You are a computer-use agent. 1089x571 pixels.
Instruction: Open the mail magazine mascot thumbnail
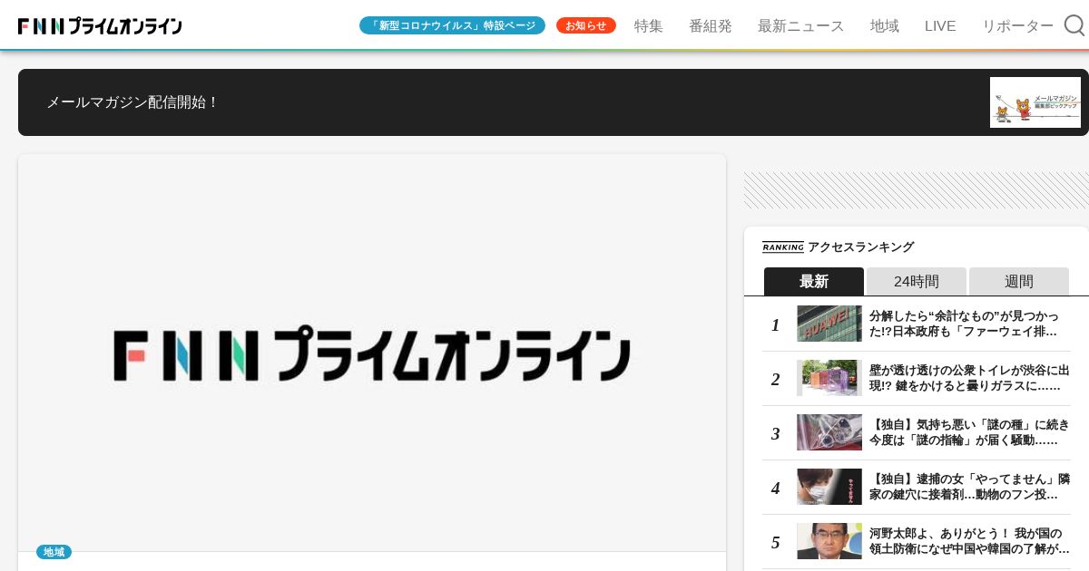(x=1035, y=102)
